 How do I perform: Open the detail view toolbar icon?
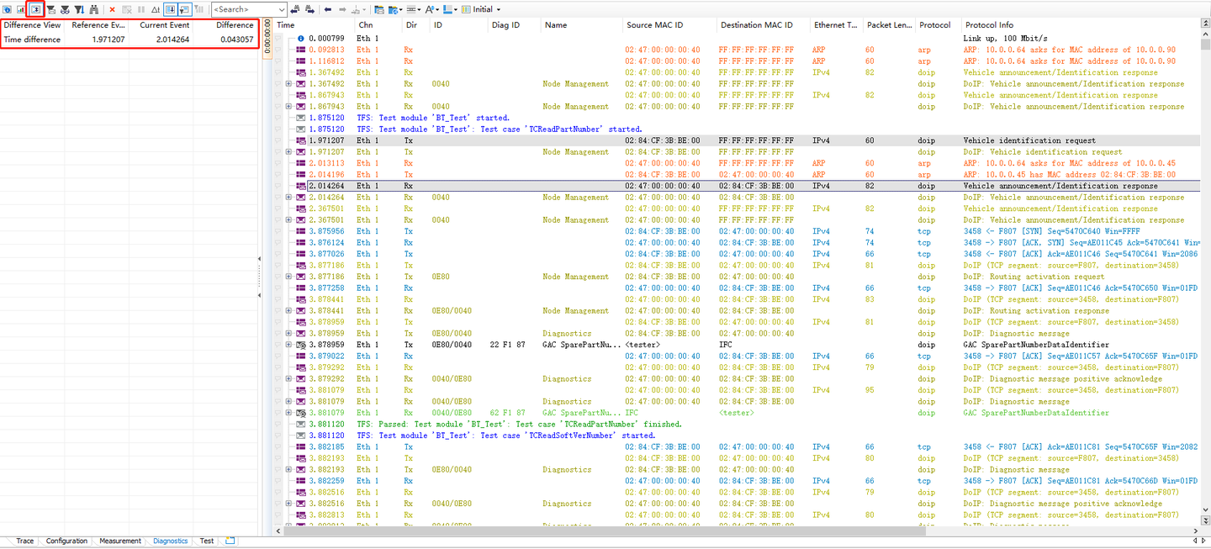[x=8, y=9]
